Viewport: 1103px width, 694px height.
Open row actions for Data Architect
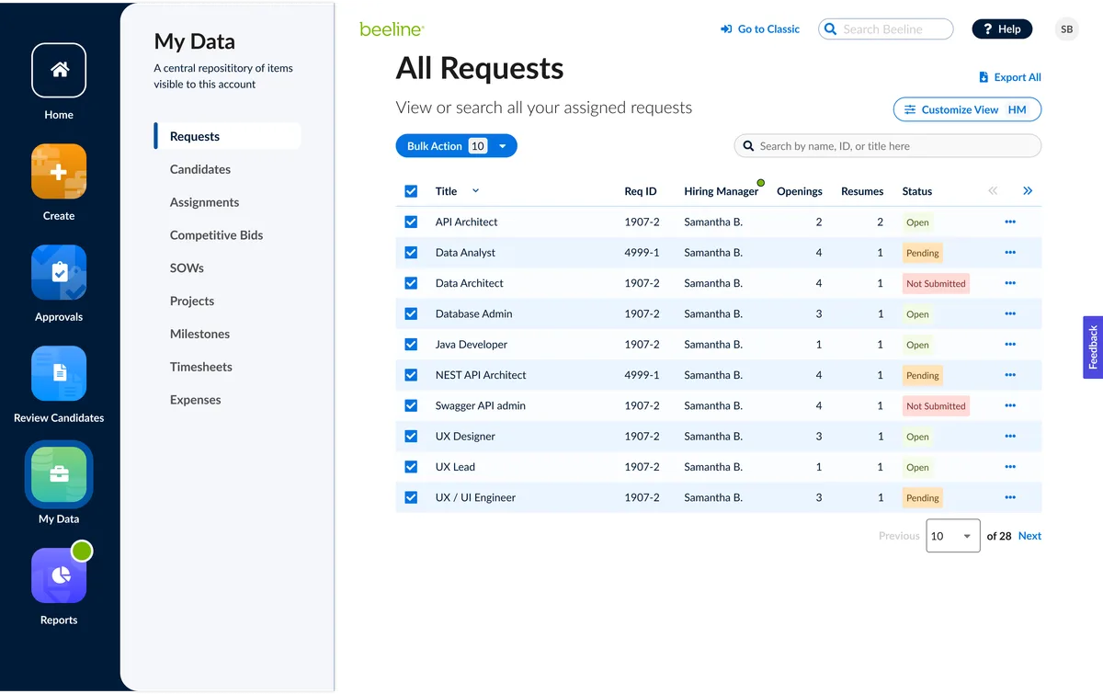pyautogui.click(x=1010, y=283)
